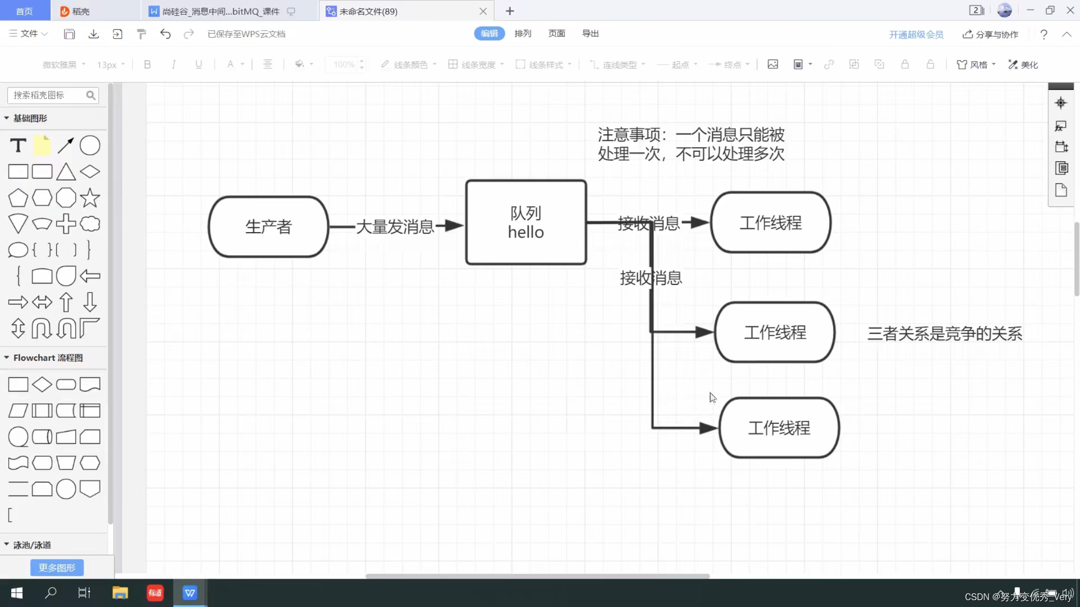Click the help question mark icon

(1044, 34)
